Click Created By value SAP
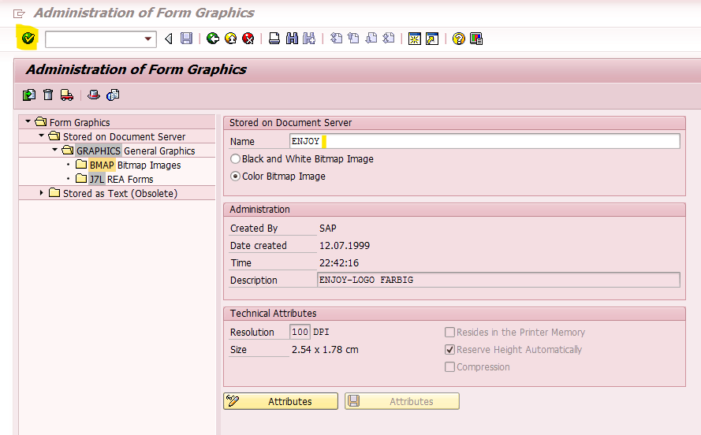The image size is (701, 435). pyautogui.click(x=328, y=229)
